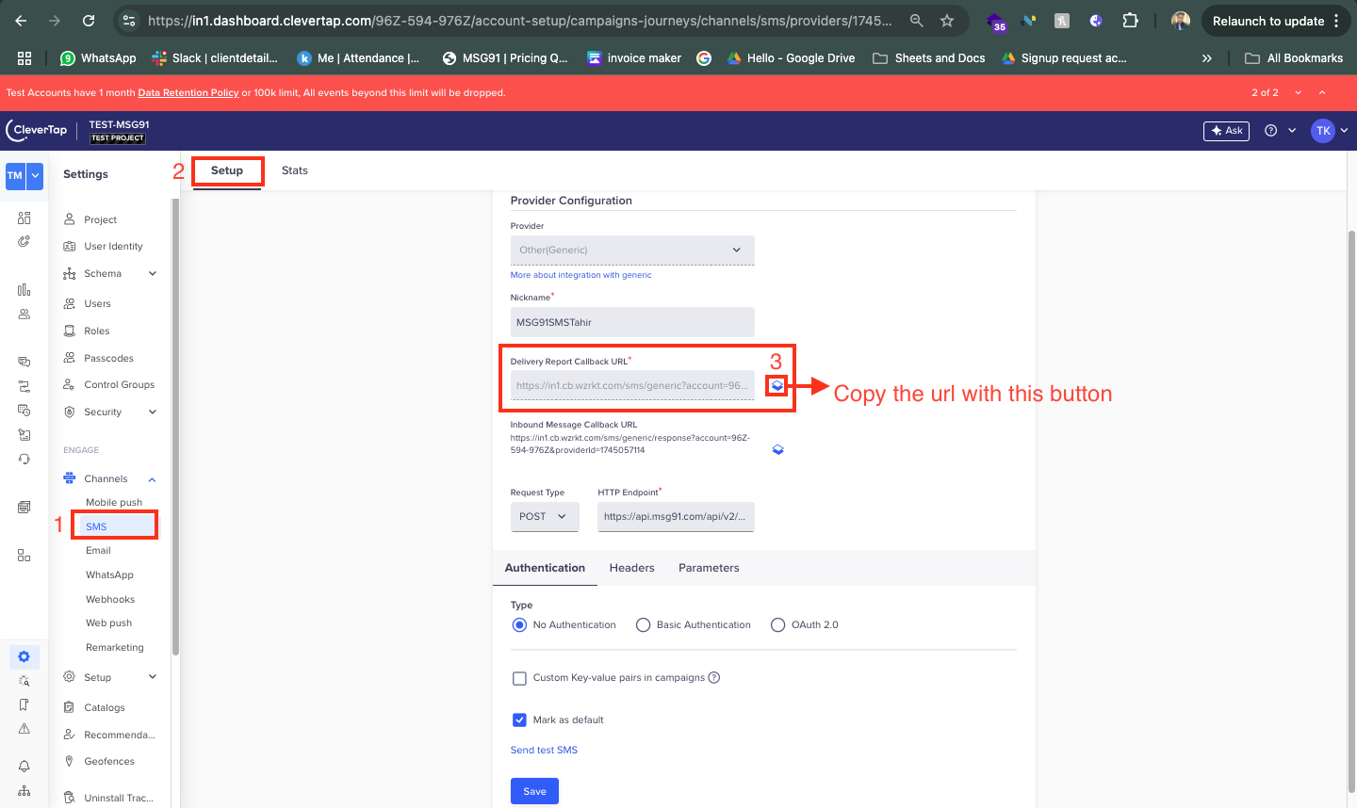The width and height of the screenshot is (1357, 808).
Task: Open Email channel settings
Action: tap(98, 550)
